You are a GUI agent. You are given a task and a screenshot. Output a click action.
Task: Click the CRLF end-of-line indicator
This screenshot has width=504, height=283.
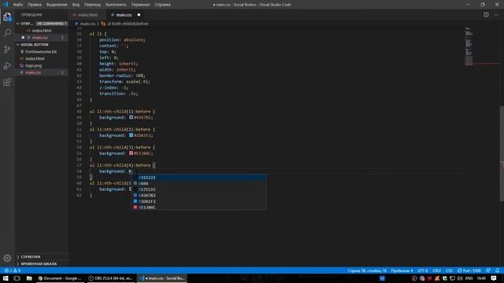click(x=436, y=270)
